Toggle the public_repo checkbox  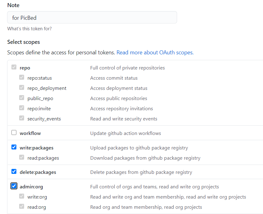tap(22, 98)
